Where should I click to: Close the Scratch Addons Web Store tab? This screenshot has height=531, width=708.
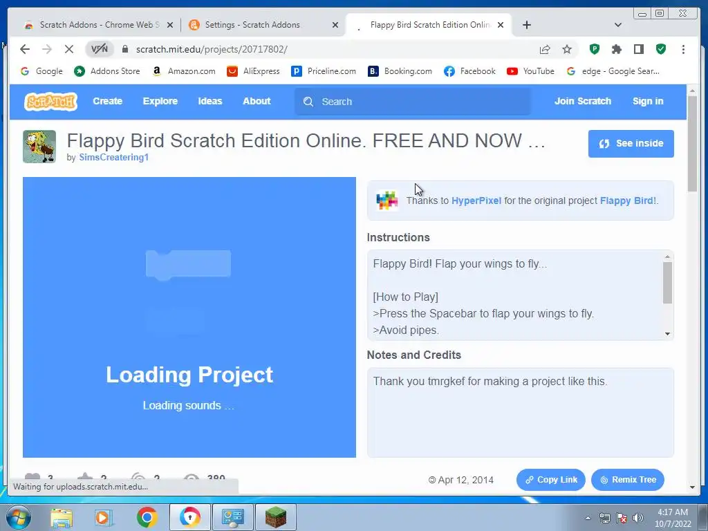point(170,26)
